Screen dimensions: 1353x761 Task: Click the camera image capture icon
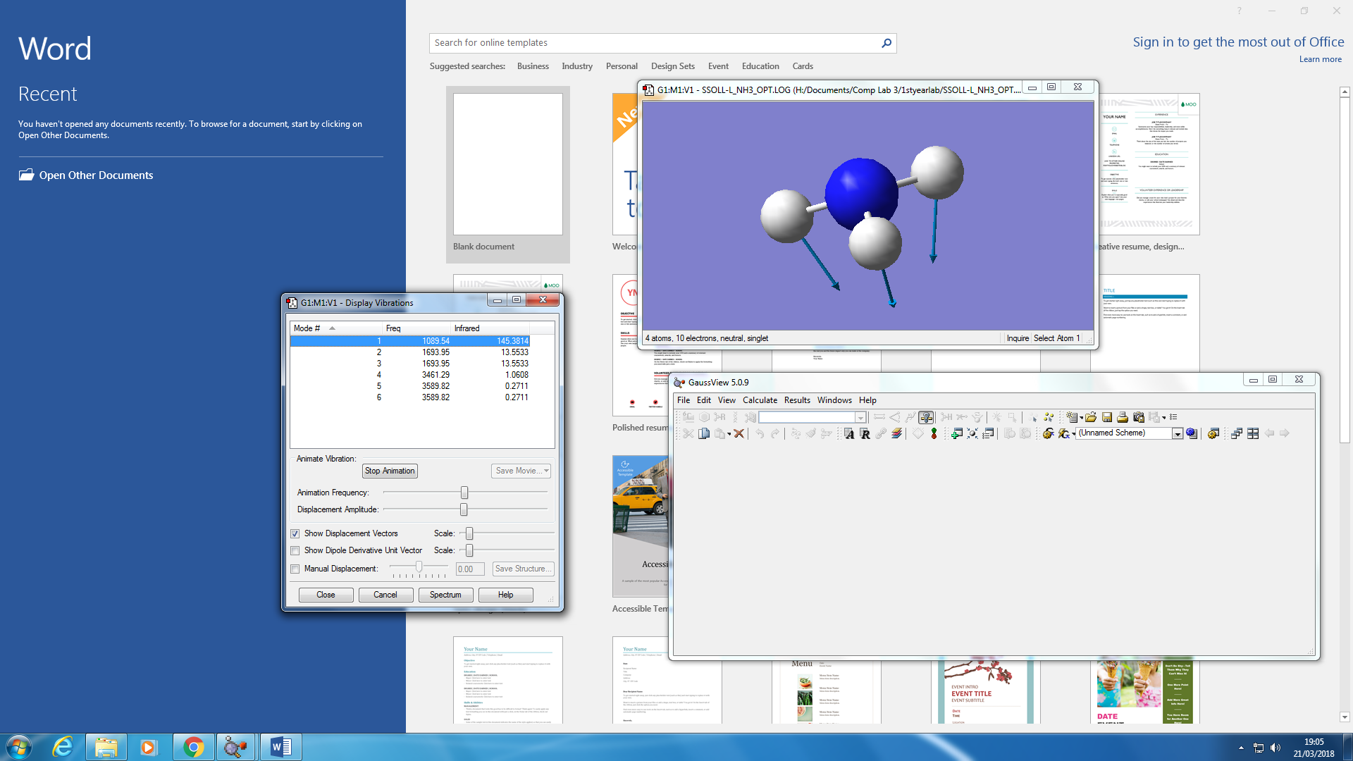(x=1139, y=417)
